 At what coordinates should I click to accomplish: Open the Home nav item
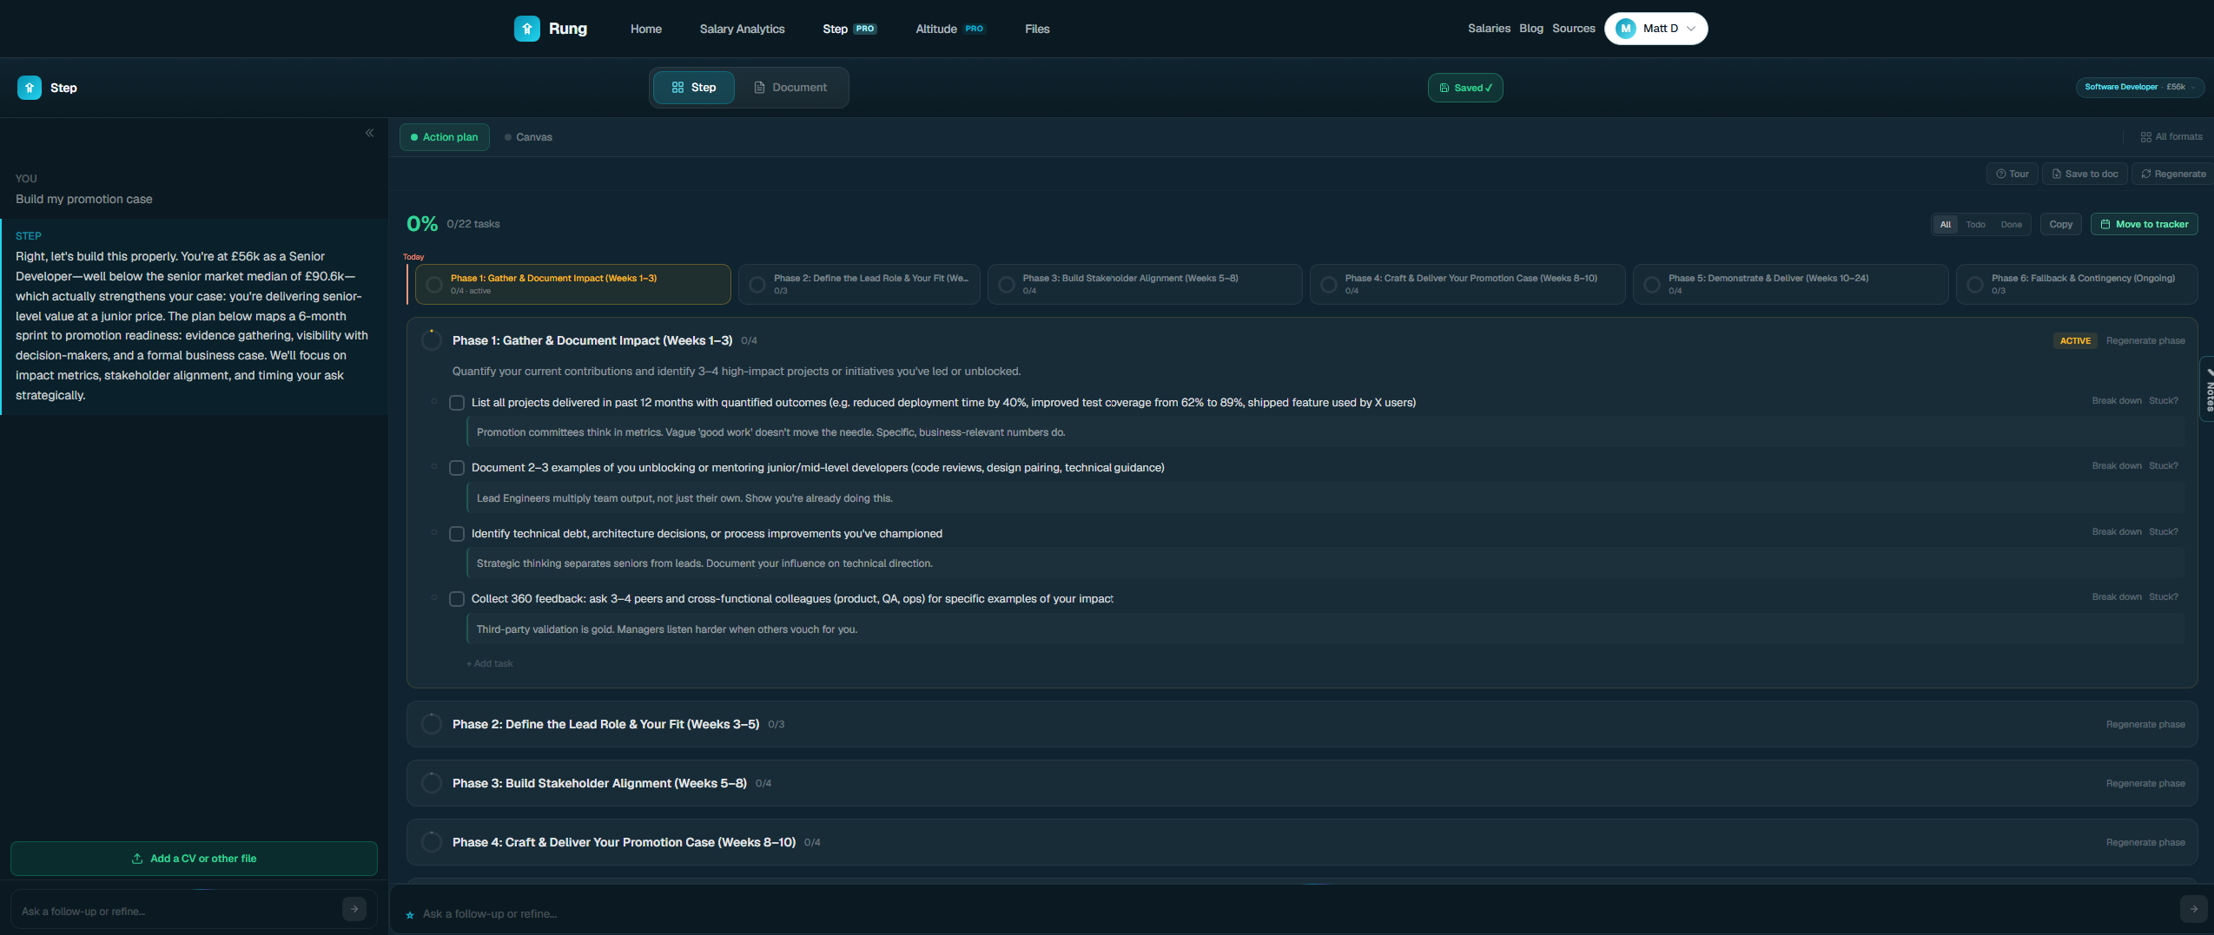[x=646, y=29]
